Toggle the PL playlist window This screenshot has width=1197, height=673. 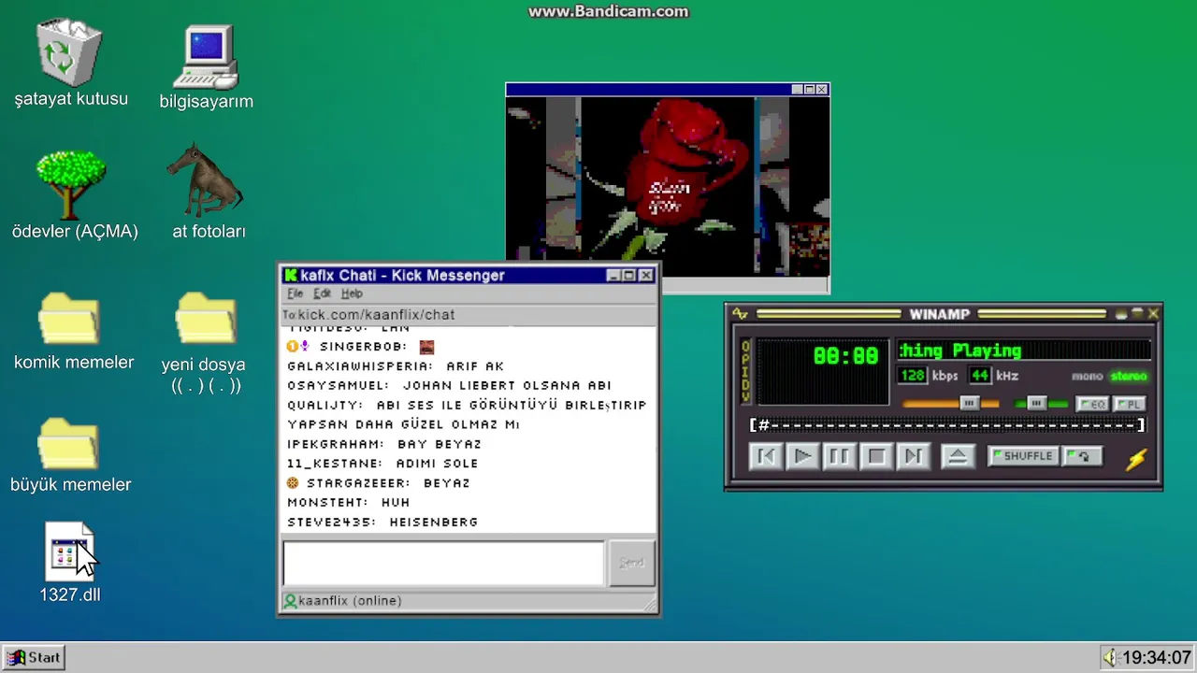(1129, 404)
